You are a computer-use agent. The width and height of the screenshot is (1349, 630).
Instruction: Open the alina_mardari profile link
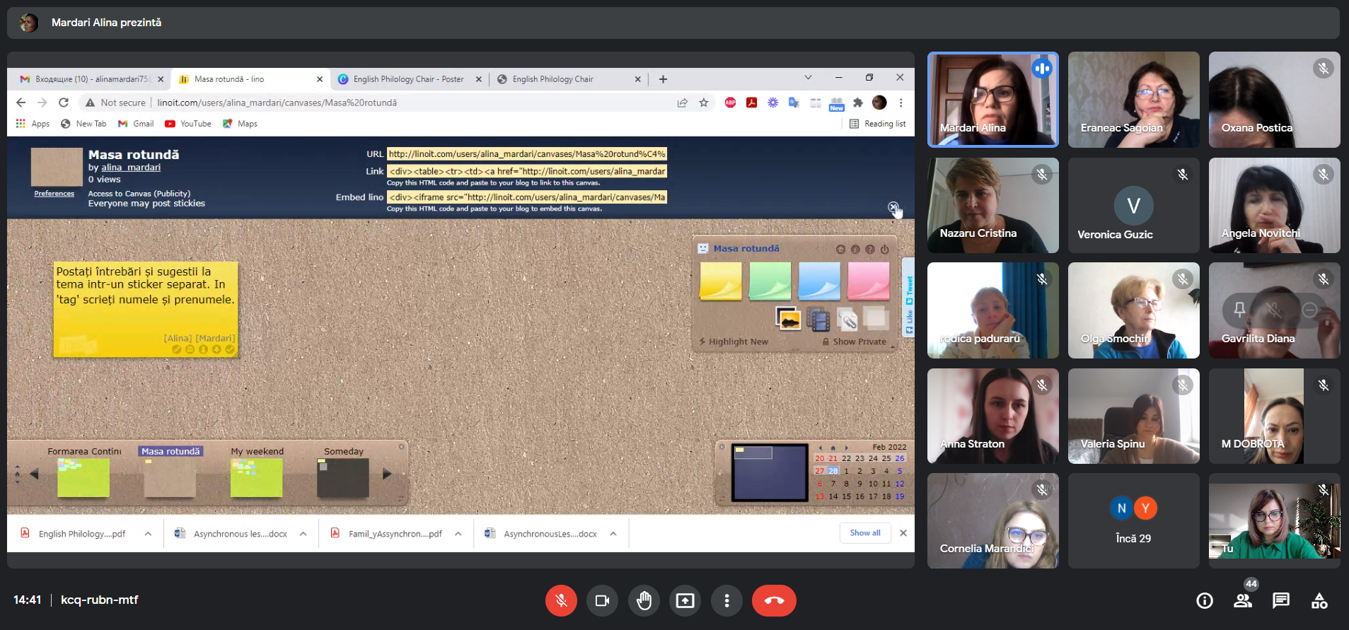click(x=131, y=168)
